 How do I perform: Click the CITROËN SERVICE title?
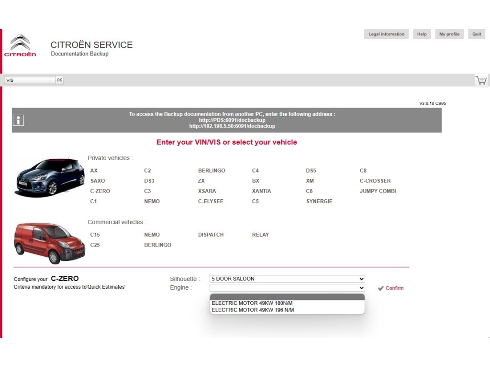pos(91,45)
